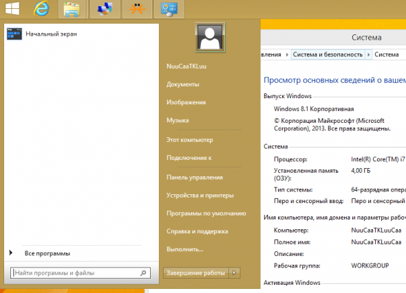The image size is (406, 293).
Task: Launch Internet Explorer from taskbar
Action: coord(41,8)
